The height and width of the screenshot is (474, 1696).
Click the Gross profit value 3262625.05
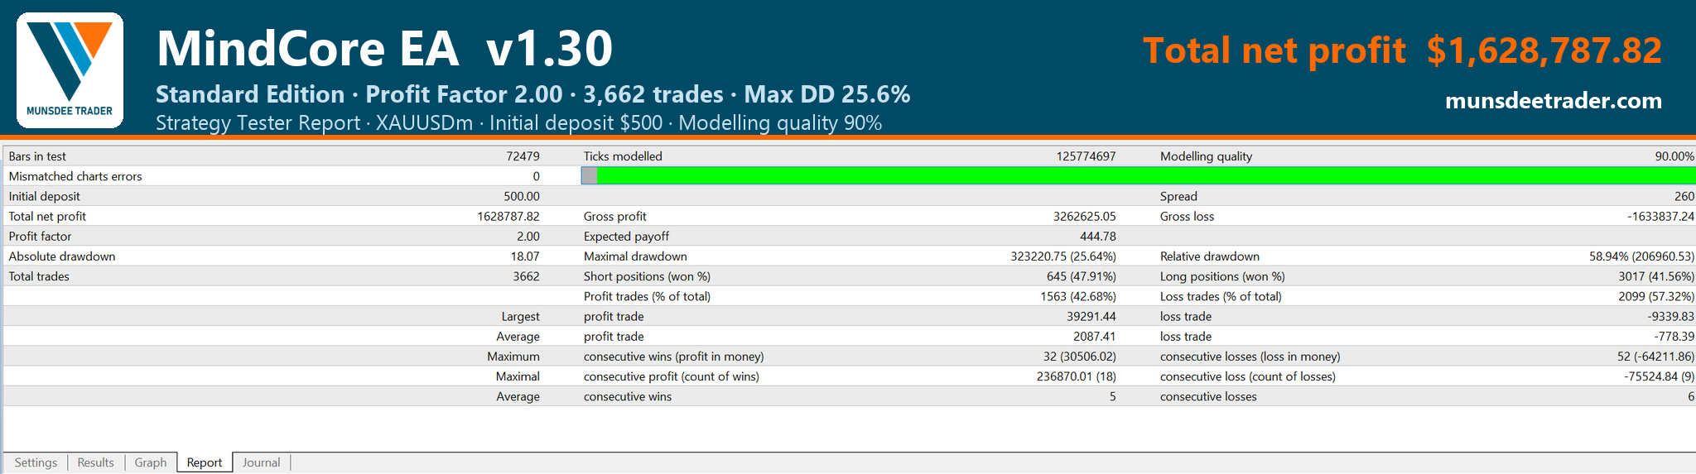point(1084,216)
